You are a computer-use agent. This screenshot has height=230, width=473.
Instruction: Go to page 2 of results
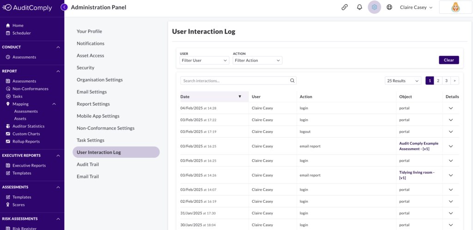tap(438, 81)
